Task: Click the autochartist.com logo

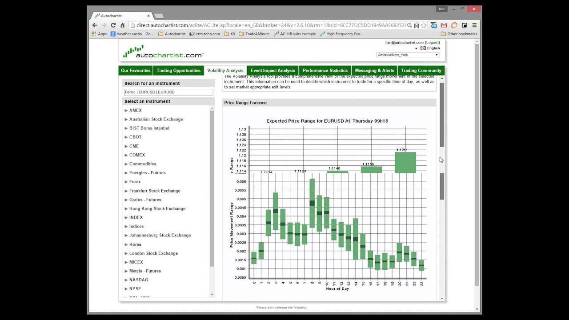Action: 163,52
